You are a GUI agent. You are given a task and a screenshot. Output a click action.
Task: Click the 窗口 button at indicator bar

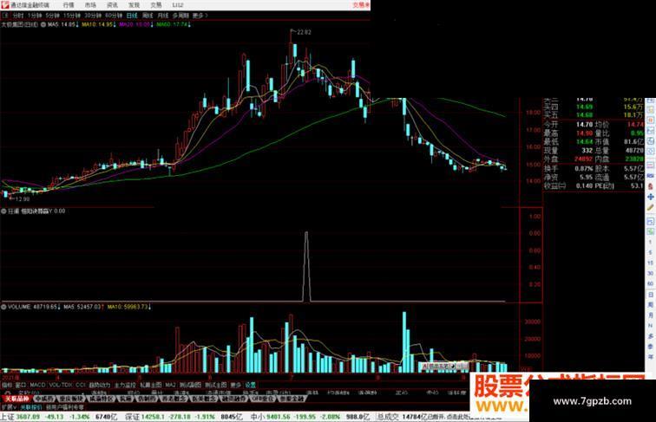pyautogui.click(x=21, y=385)
